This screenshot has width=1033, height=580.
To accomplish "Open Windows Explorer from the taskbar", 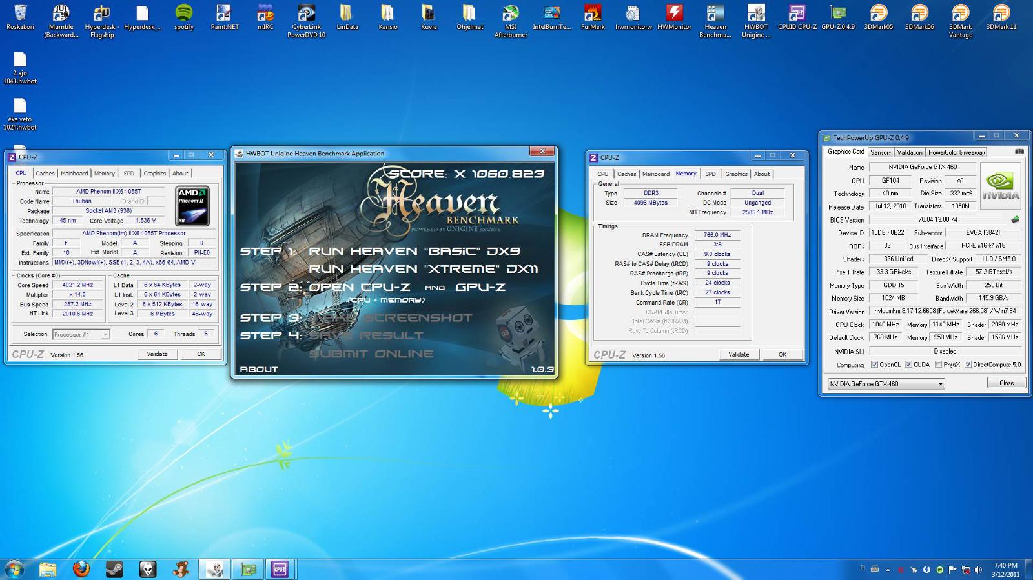I will [x=47, y=569].
